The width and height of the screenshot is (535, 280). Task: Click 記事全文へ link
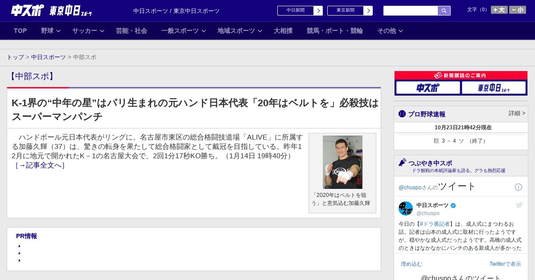click(40, 165)
